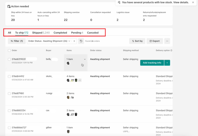
Task: Show more items in order 576684492
Action: (x=80, y=80)
